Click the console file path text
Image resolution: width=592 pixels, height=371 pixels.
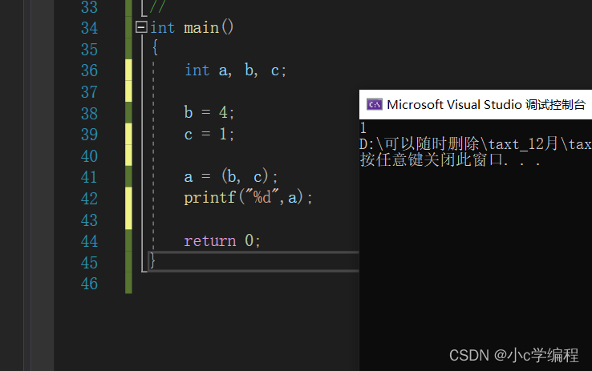click(x=475, y=144)
